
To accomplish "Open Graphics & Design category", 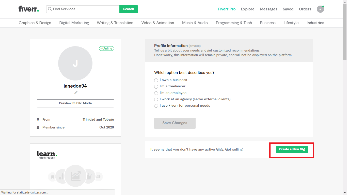I will point(35,23).
